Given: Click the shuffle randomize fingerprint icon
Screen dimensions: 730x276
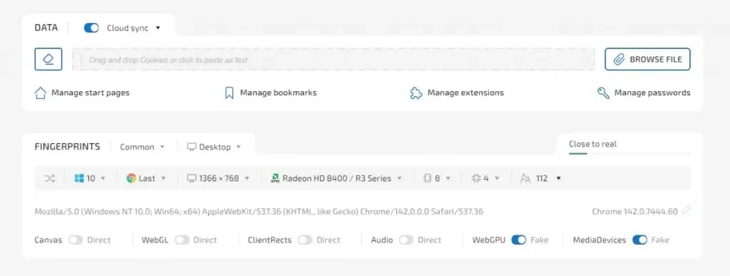Looking at the screenshot, I should pyautogui.click(x=50, y=179).
